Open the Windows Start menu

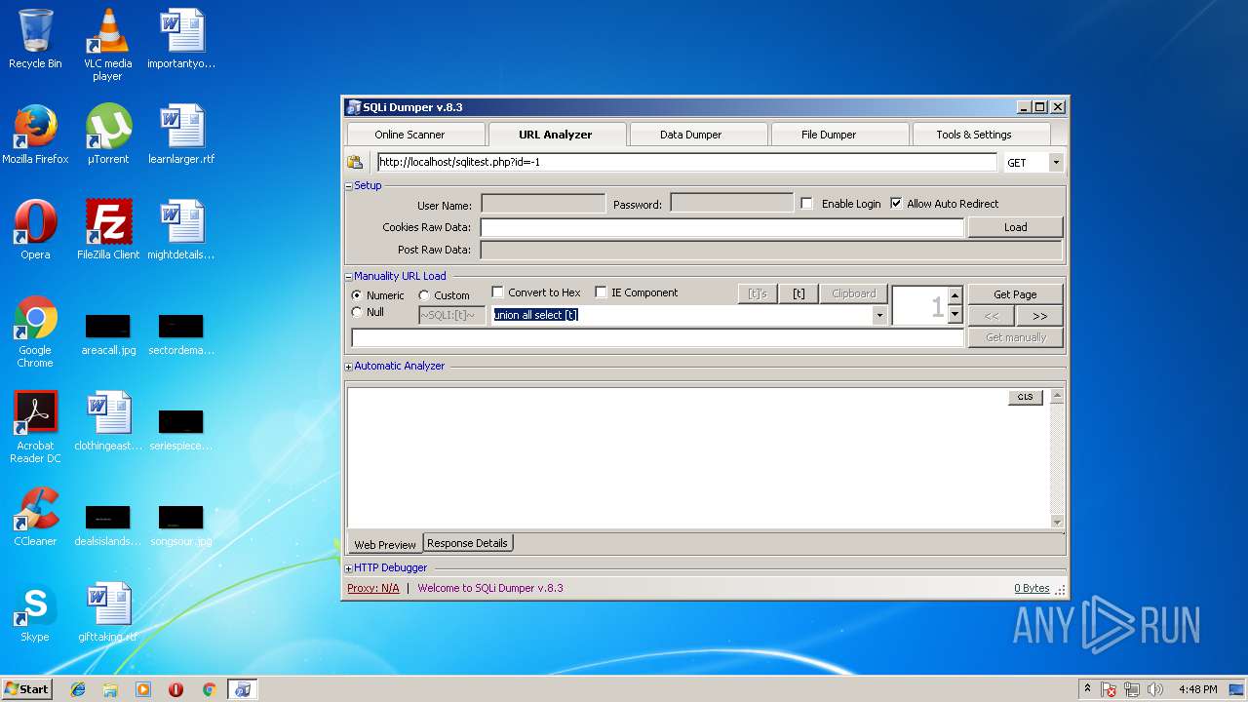point(26,689)
